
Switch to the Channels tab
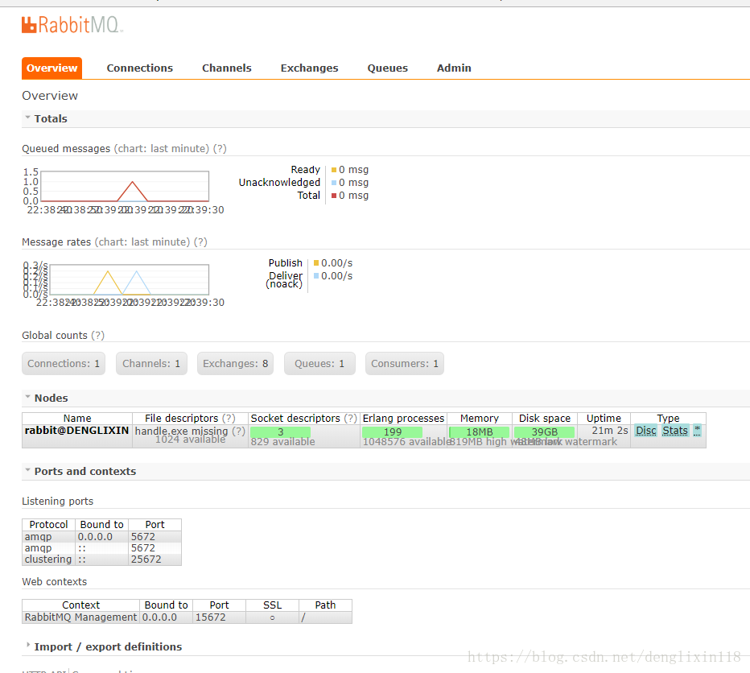pos(227,68)
